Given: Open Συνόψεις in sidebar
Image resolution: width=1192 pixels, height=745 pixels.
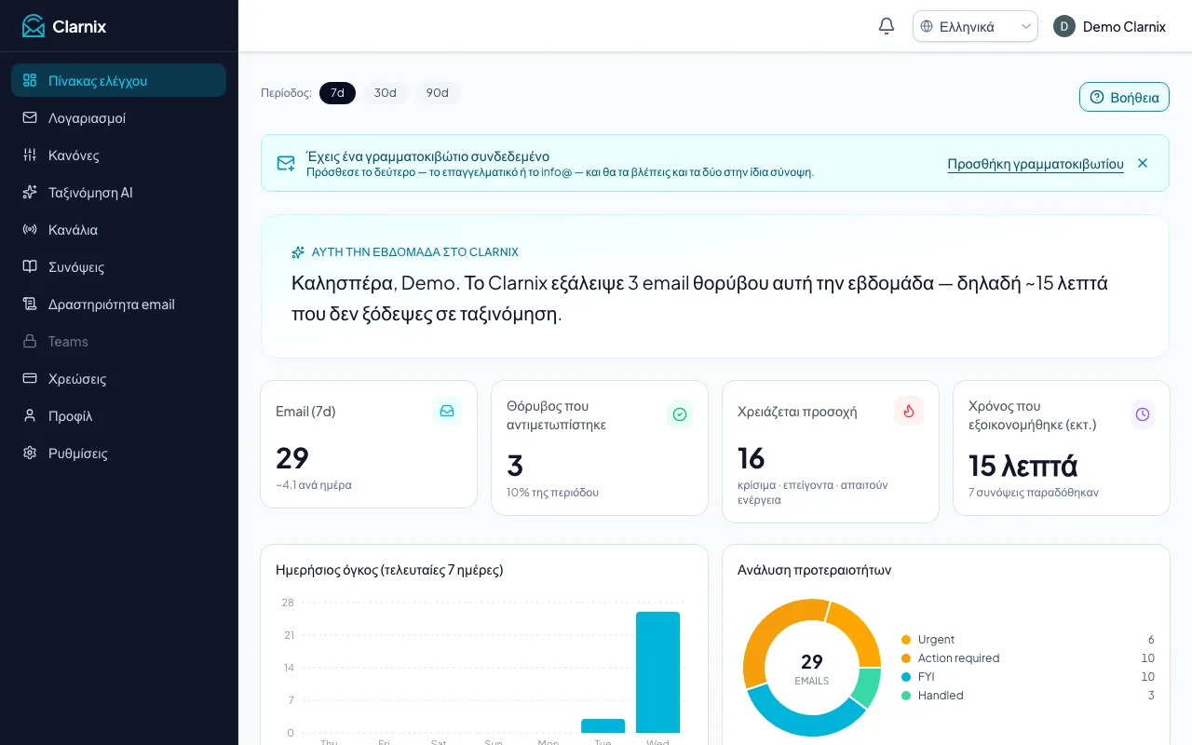Looking at the screenshot, I should 118,266.
